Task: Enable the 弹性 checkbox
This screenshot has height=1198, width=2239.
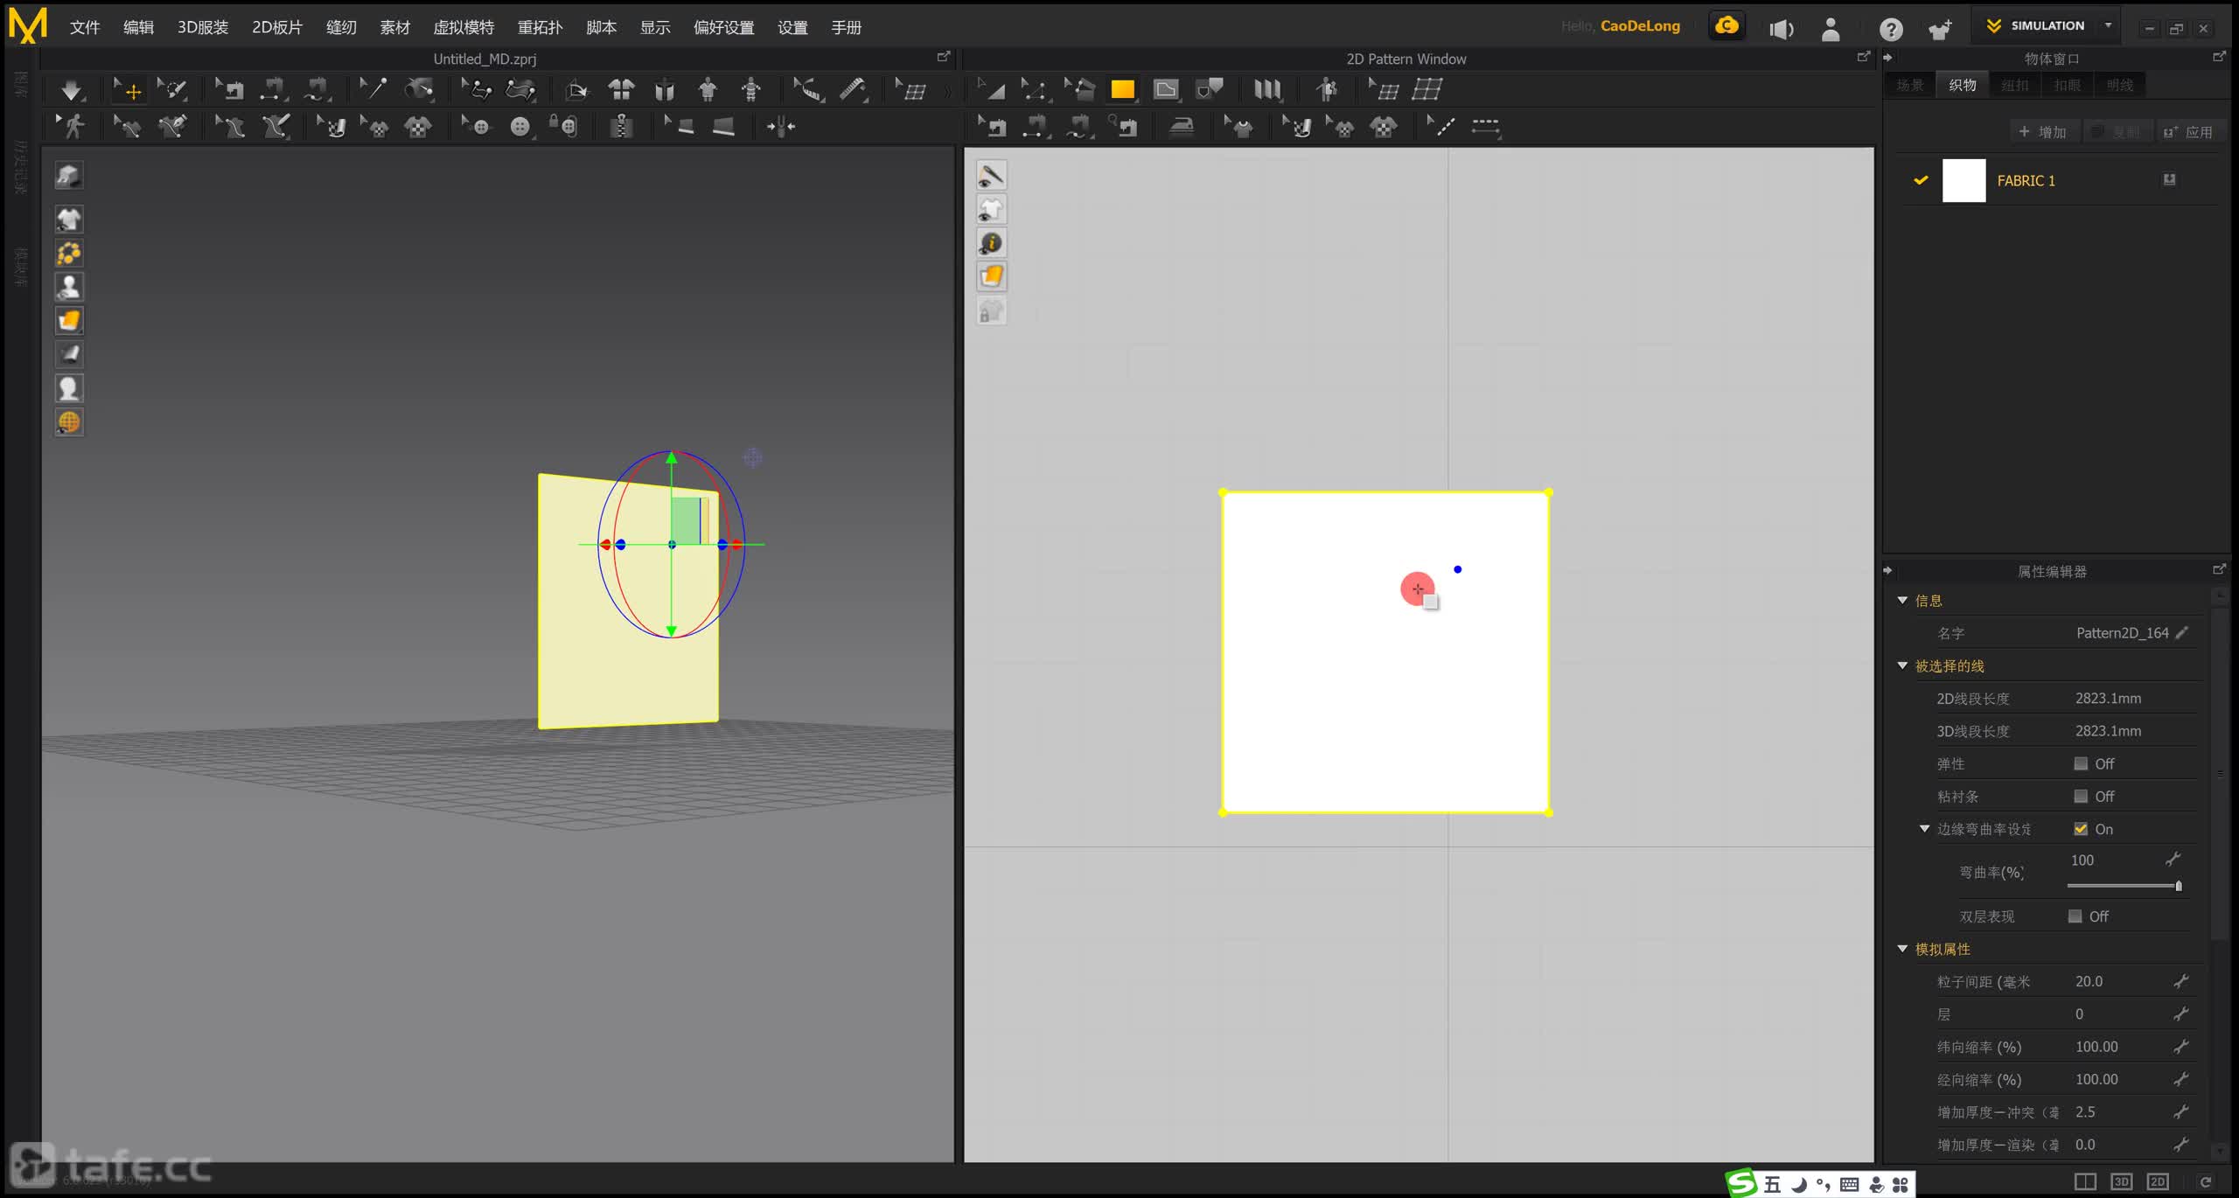Action: click(x=2081, y=763)
